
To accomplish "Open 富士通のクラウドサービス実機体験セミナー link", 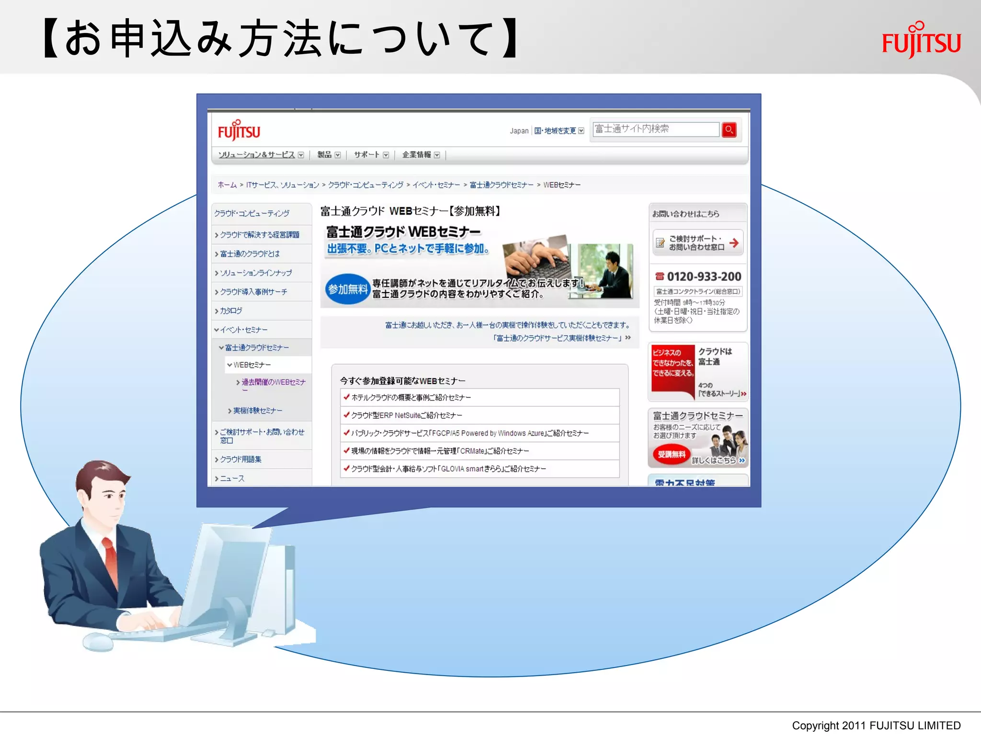I will tap(559, 338).
